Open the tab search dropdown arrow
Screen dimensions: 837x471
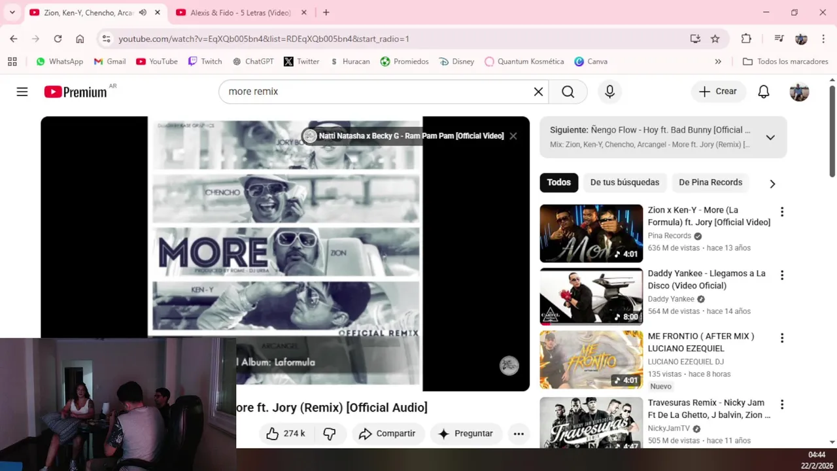coord(12,12)
